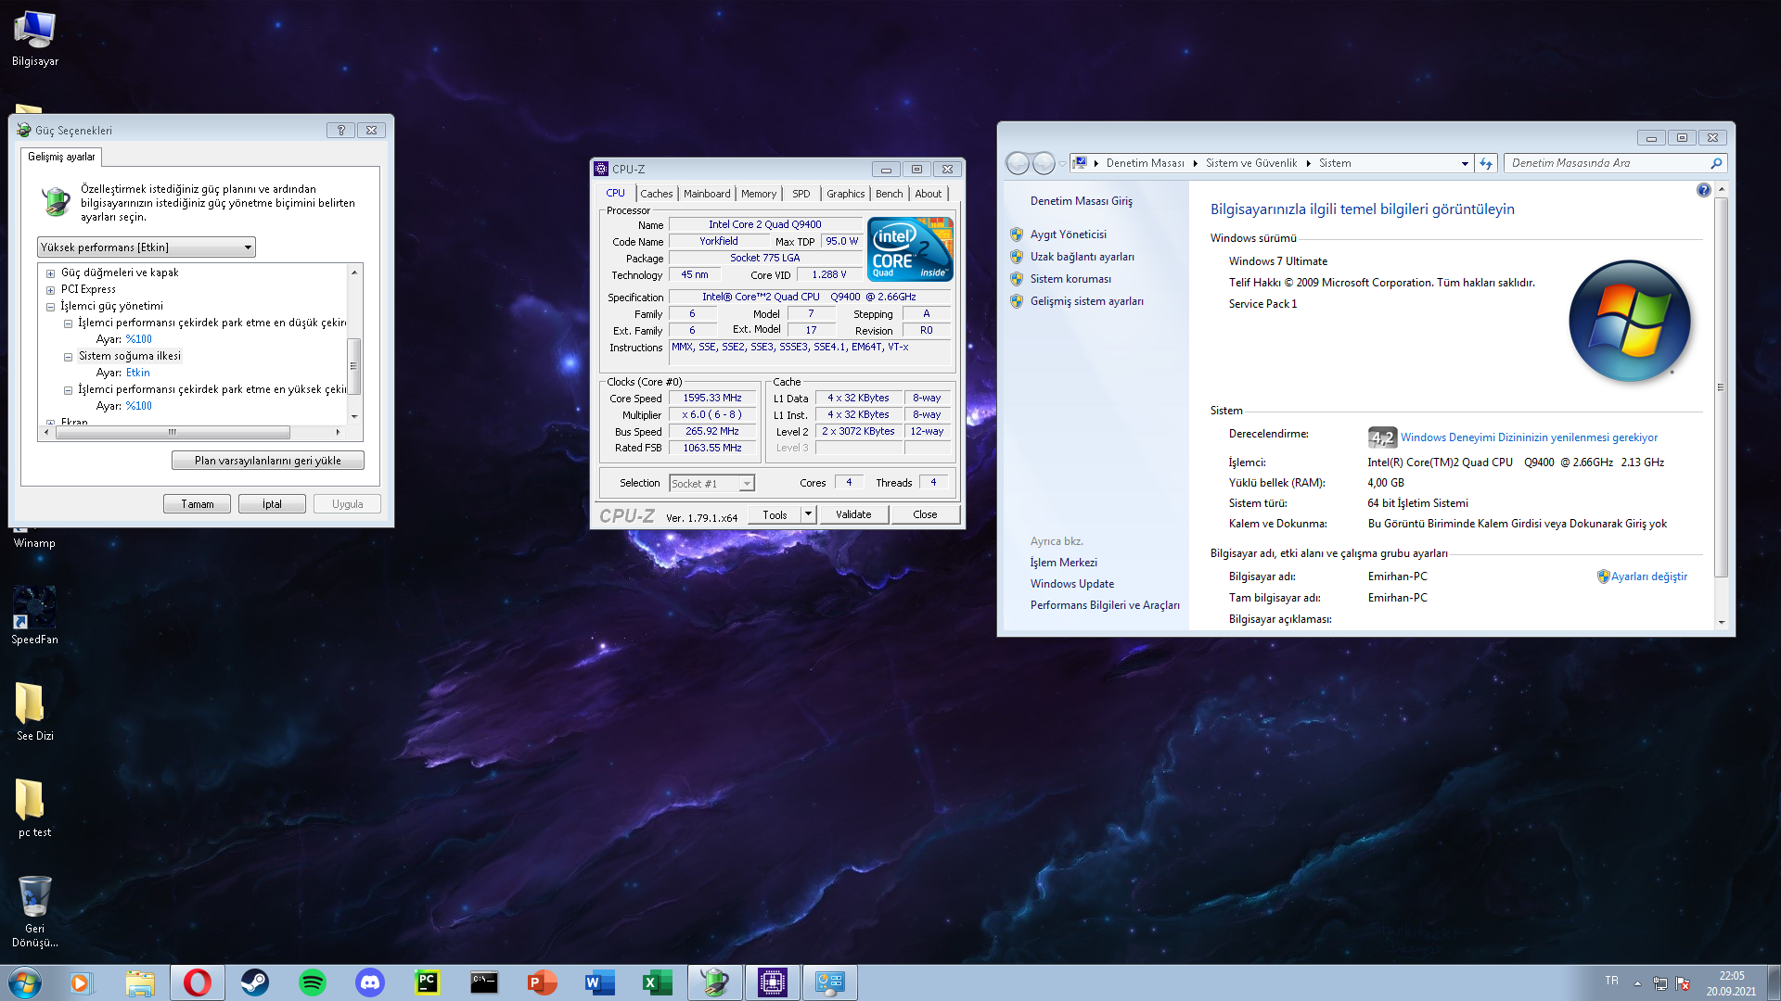Open Steam taskbar icon
The image size is (1781, 1001).
(x=254, y=982)
